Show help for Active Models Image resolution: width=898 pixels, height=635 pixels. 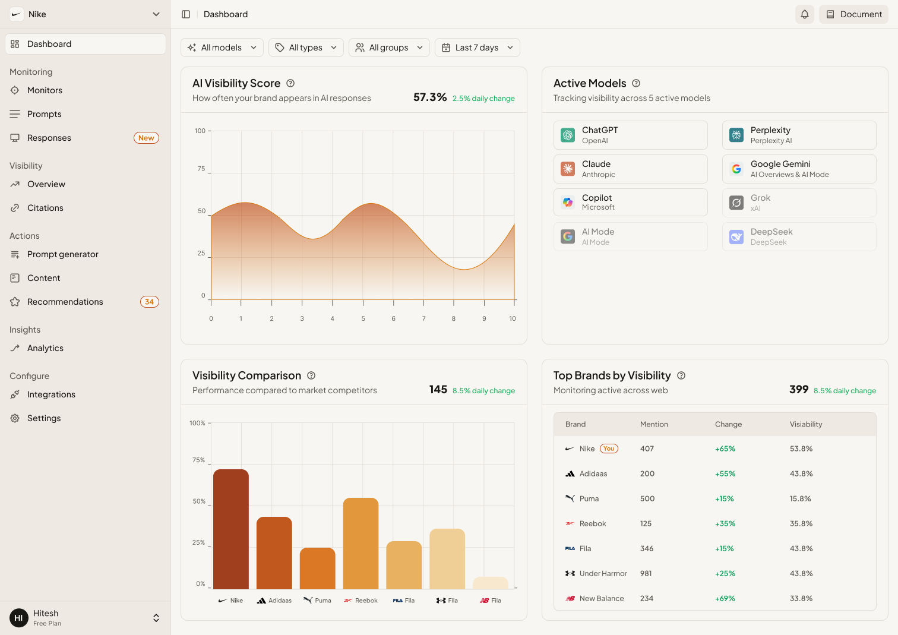pyautogui.click(x=636, y=83)
